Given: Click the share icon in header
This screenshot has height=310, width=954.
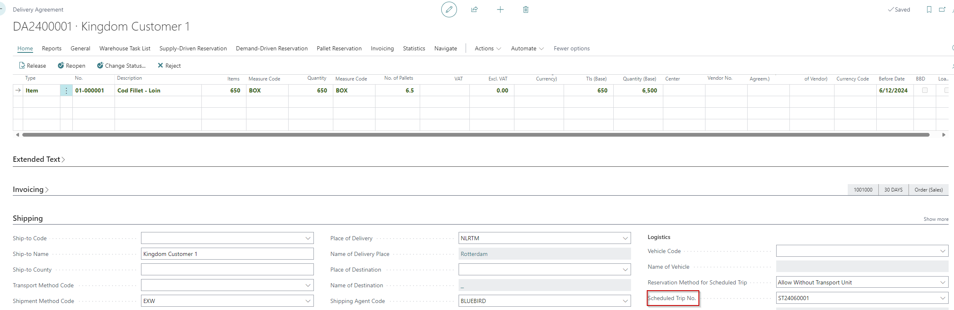Looking at the screenshot, I should tap(474, 9).
